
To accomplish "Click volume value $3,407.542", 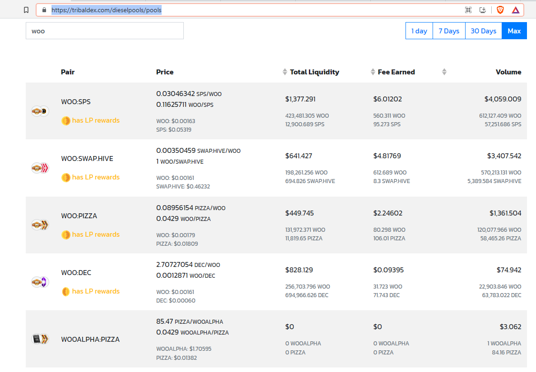I will [504, 156].
